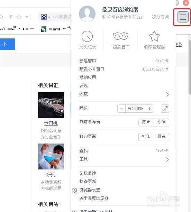Select 新建小号窗口 menu item

(x=124, y=69)
